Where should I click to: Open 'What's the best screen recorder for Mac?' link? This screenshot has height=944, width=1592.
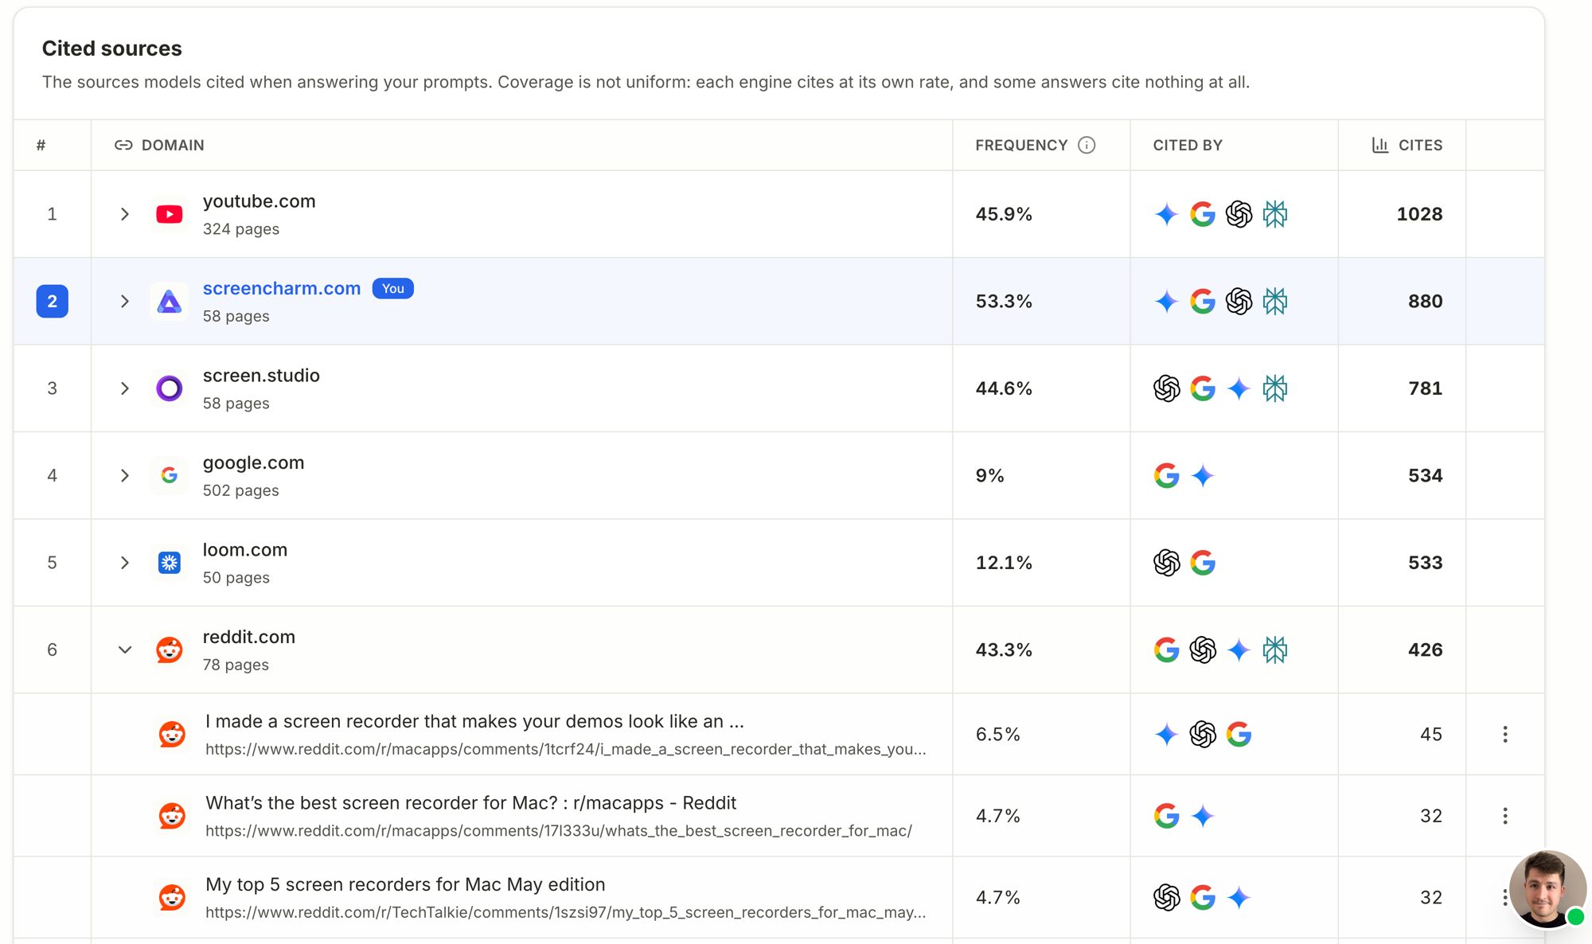click(470, 802)
